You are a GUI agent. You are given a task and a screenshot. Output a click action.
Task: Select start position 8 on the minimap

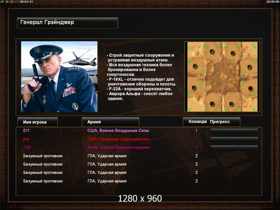tap(250, 67)
